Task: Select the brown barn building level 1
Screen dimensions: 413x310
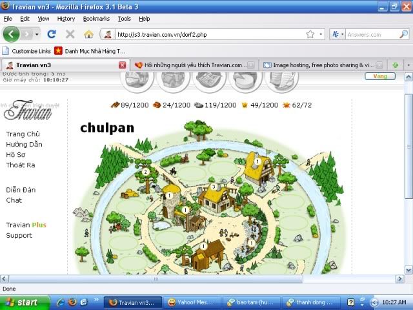Action: [208, 256]
